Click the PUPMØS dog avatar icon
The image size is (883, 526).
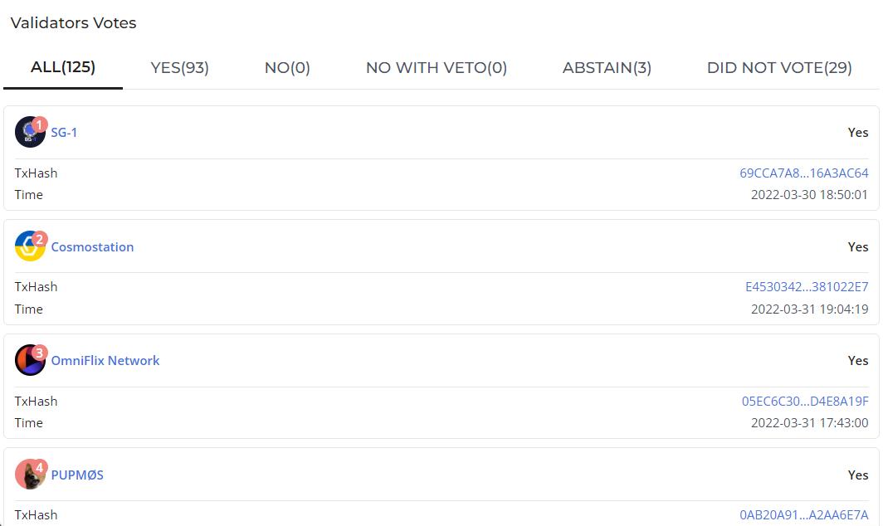click(x=30, y=475)
